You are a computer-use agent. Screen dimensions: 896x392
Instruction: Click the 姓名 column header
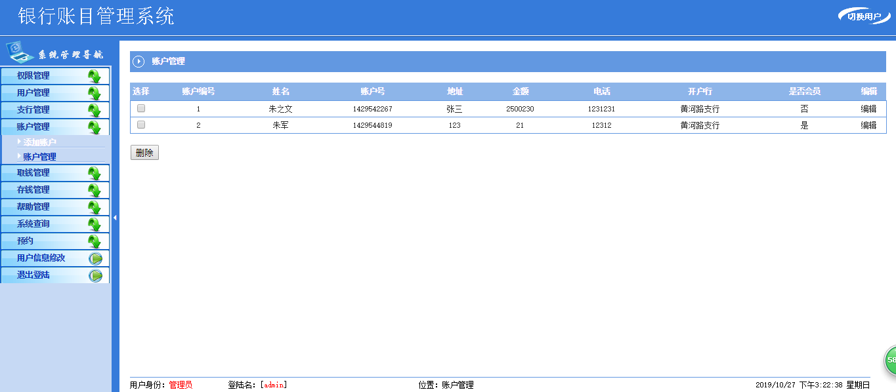tap(281, 92)
